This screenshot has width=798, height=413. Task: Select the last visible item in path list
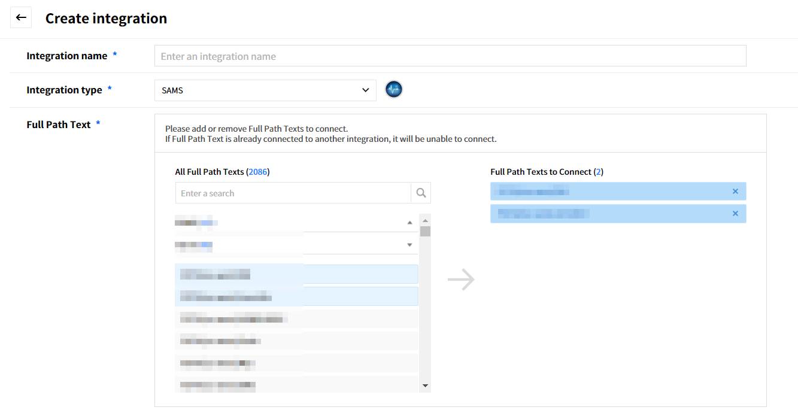[296, 385]
